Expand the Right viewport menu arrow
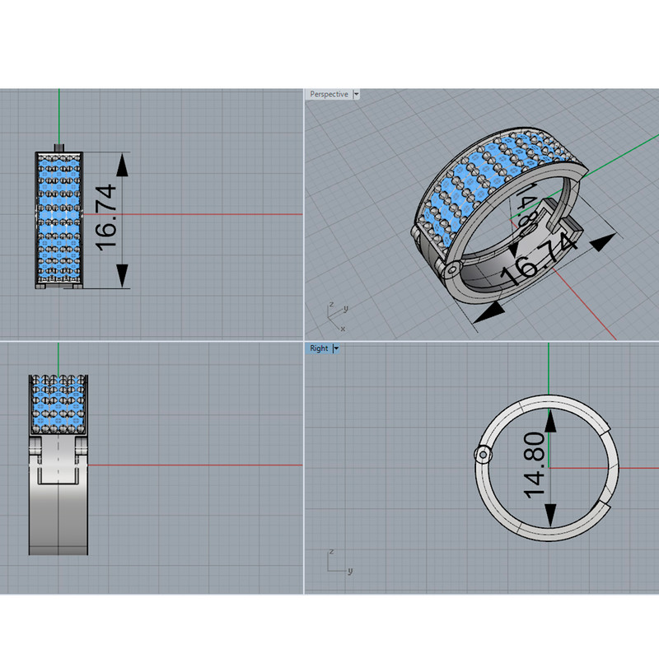 tap(336, 348)
